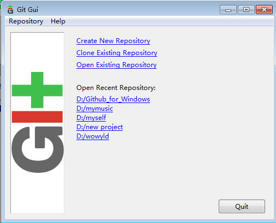Click Create New Repository link
This screenshot has width=276, height=223.
pos(113,41)
